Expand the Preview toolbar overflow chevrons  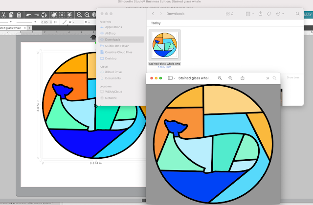[x=268, y=78]
